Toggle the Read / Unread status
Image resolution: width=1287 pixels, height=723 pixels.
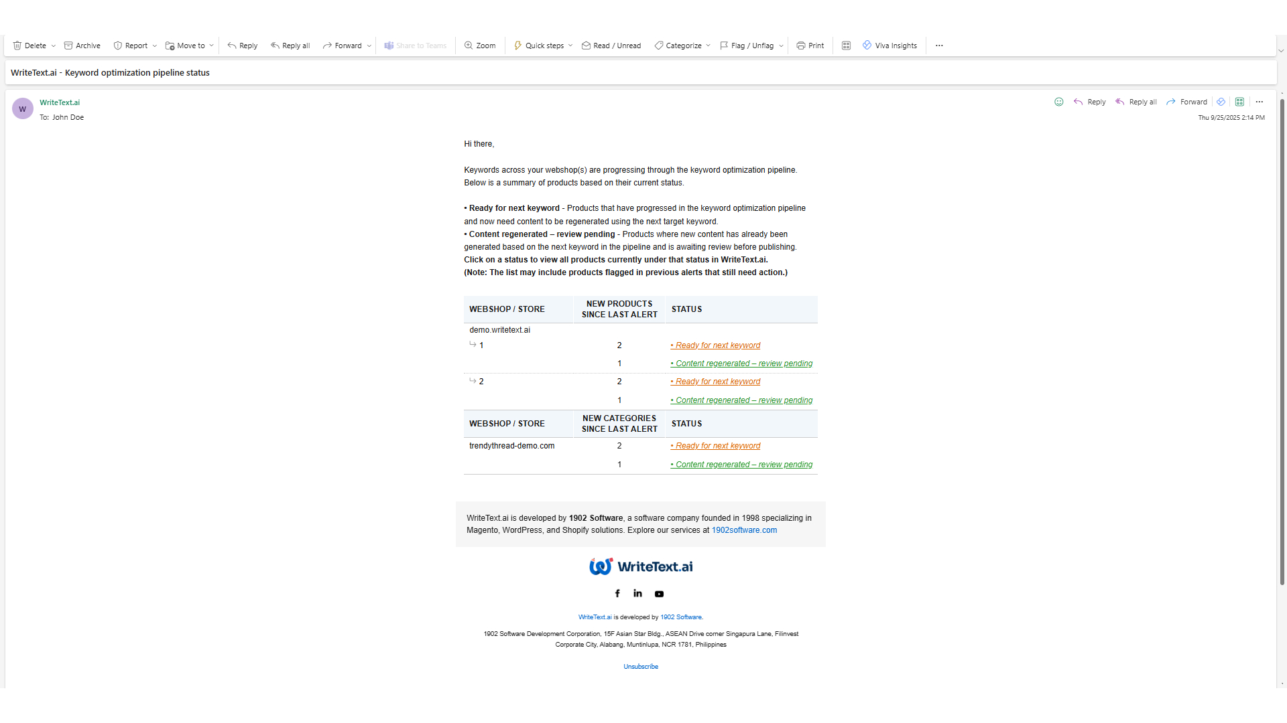tap(611, 45)
